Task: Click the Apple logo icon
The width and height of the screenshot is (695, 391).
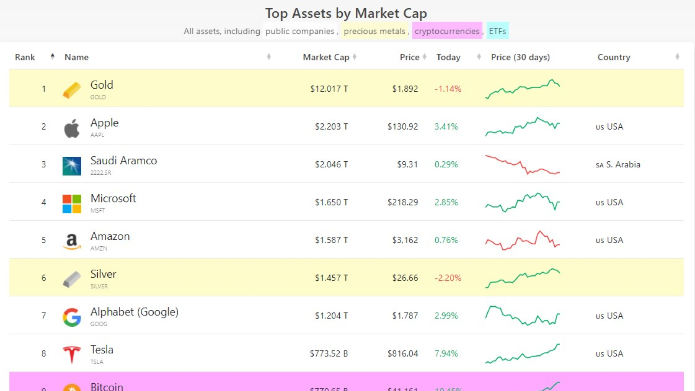Action: 72,128
